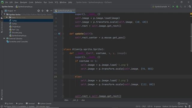Click the lock icon in the status bar

186,106
